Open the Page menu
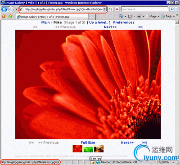180x165 pixels. pos(153,16)
